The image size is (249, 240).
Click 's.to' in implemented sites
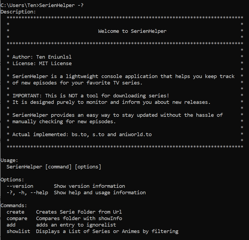[x=98, y=135]
